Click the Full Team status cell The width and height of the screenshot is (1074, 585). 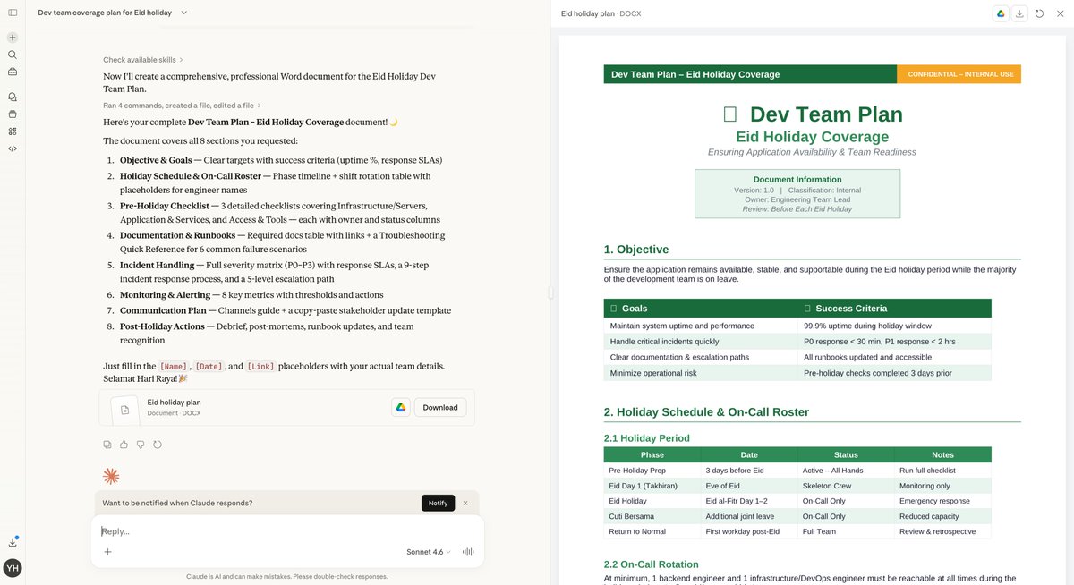point(846,531)
